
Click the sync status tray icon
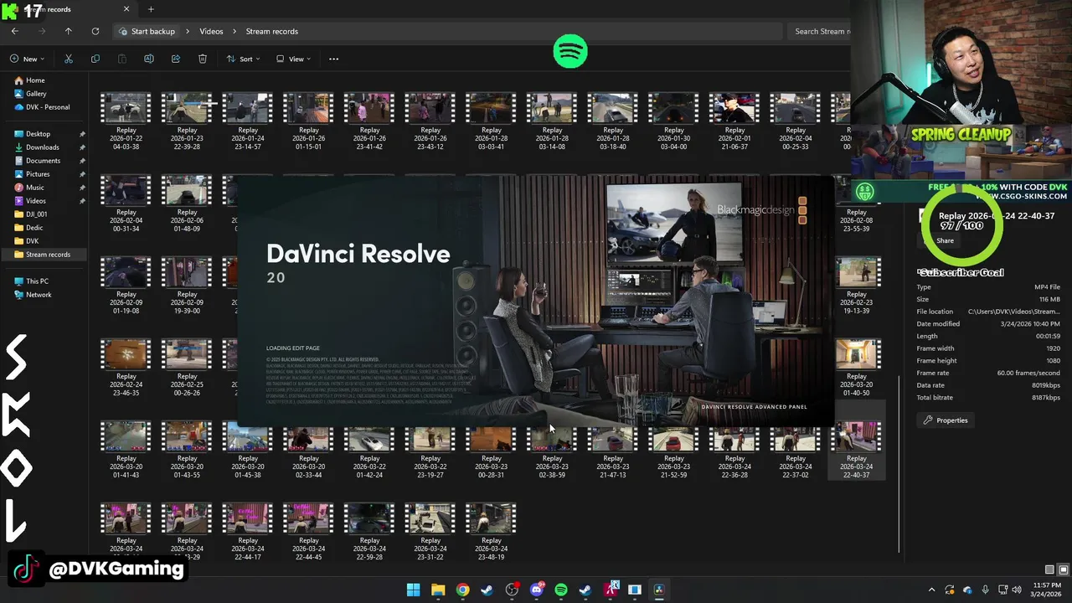click(x=949, y=590)
